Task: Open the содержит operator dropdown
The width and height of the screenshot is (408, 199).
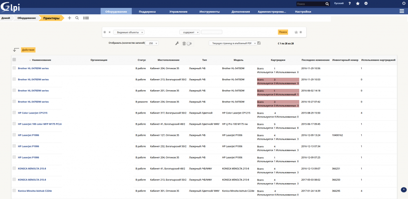Action: [190, 32]
